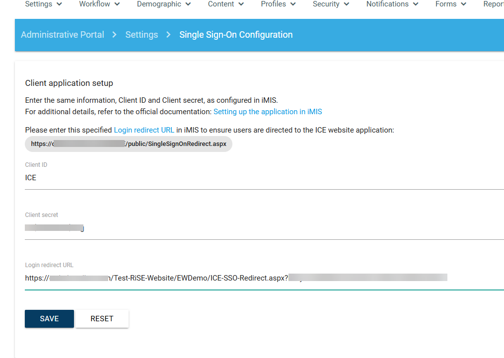Open the Profiles menu
The image size is (504, 358).
tap(278, 4)
